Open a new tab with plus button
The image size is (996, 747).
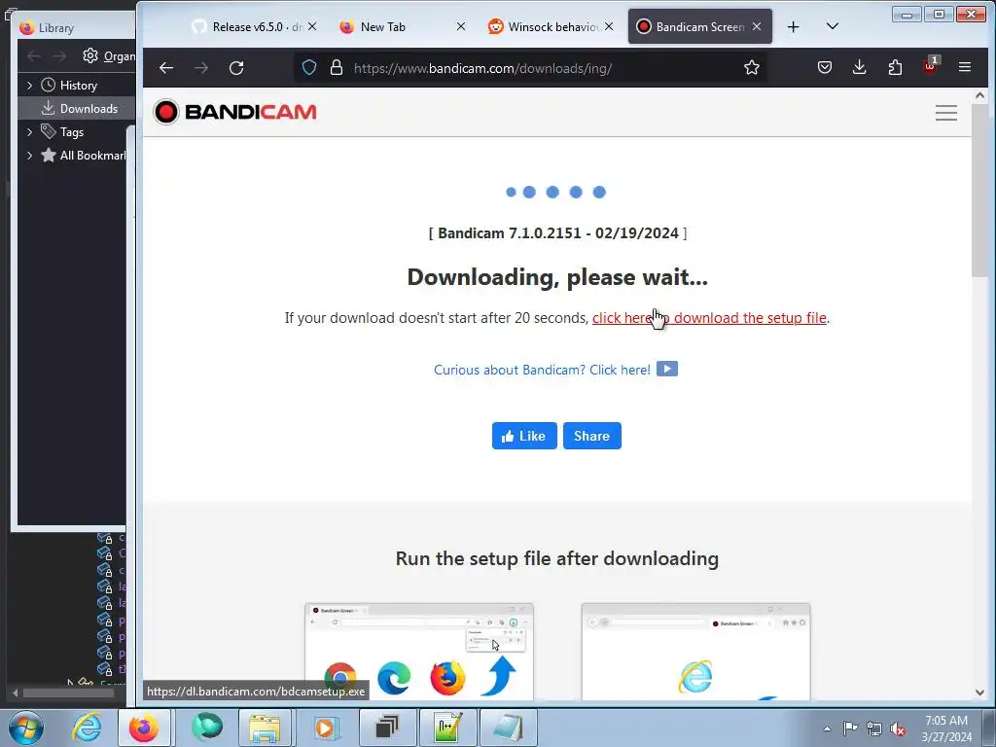(x=794, y=26)
